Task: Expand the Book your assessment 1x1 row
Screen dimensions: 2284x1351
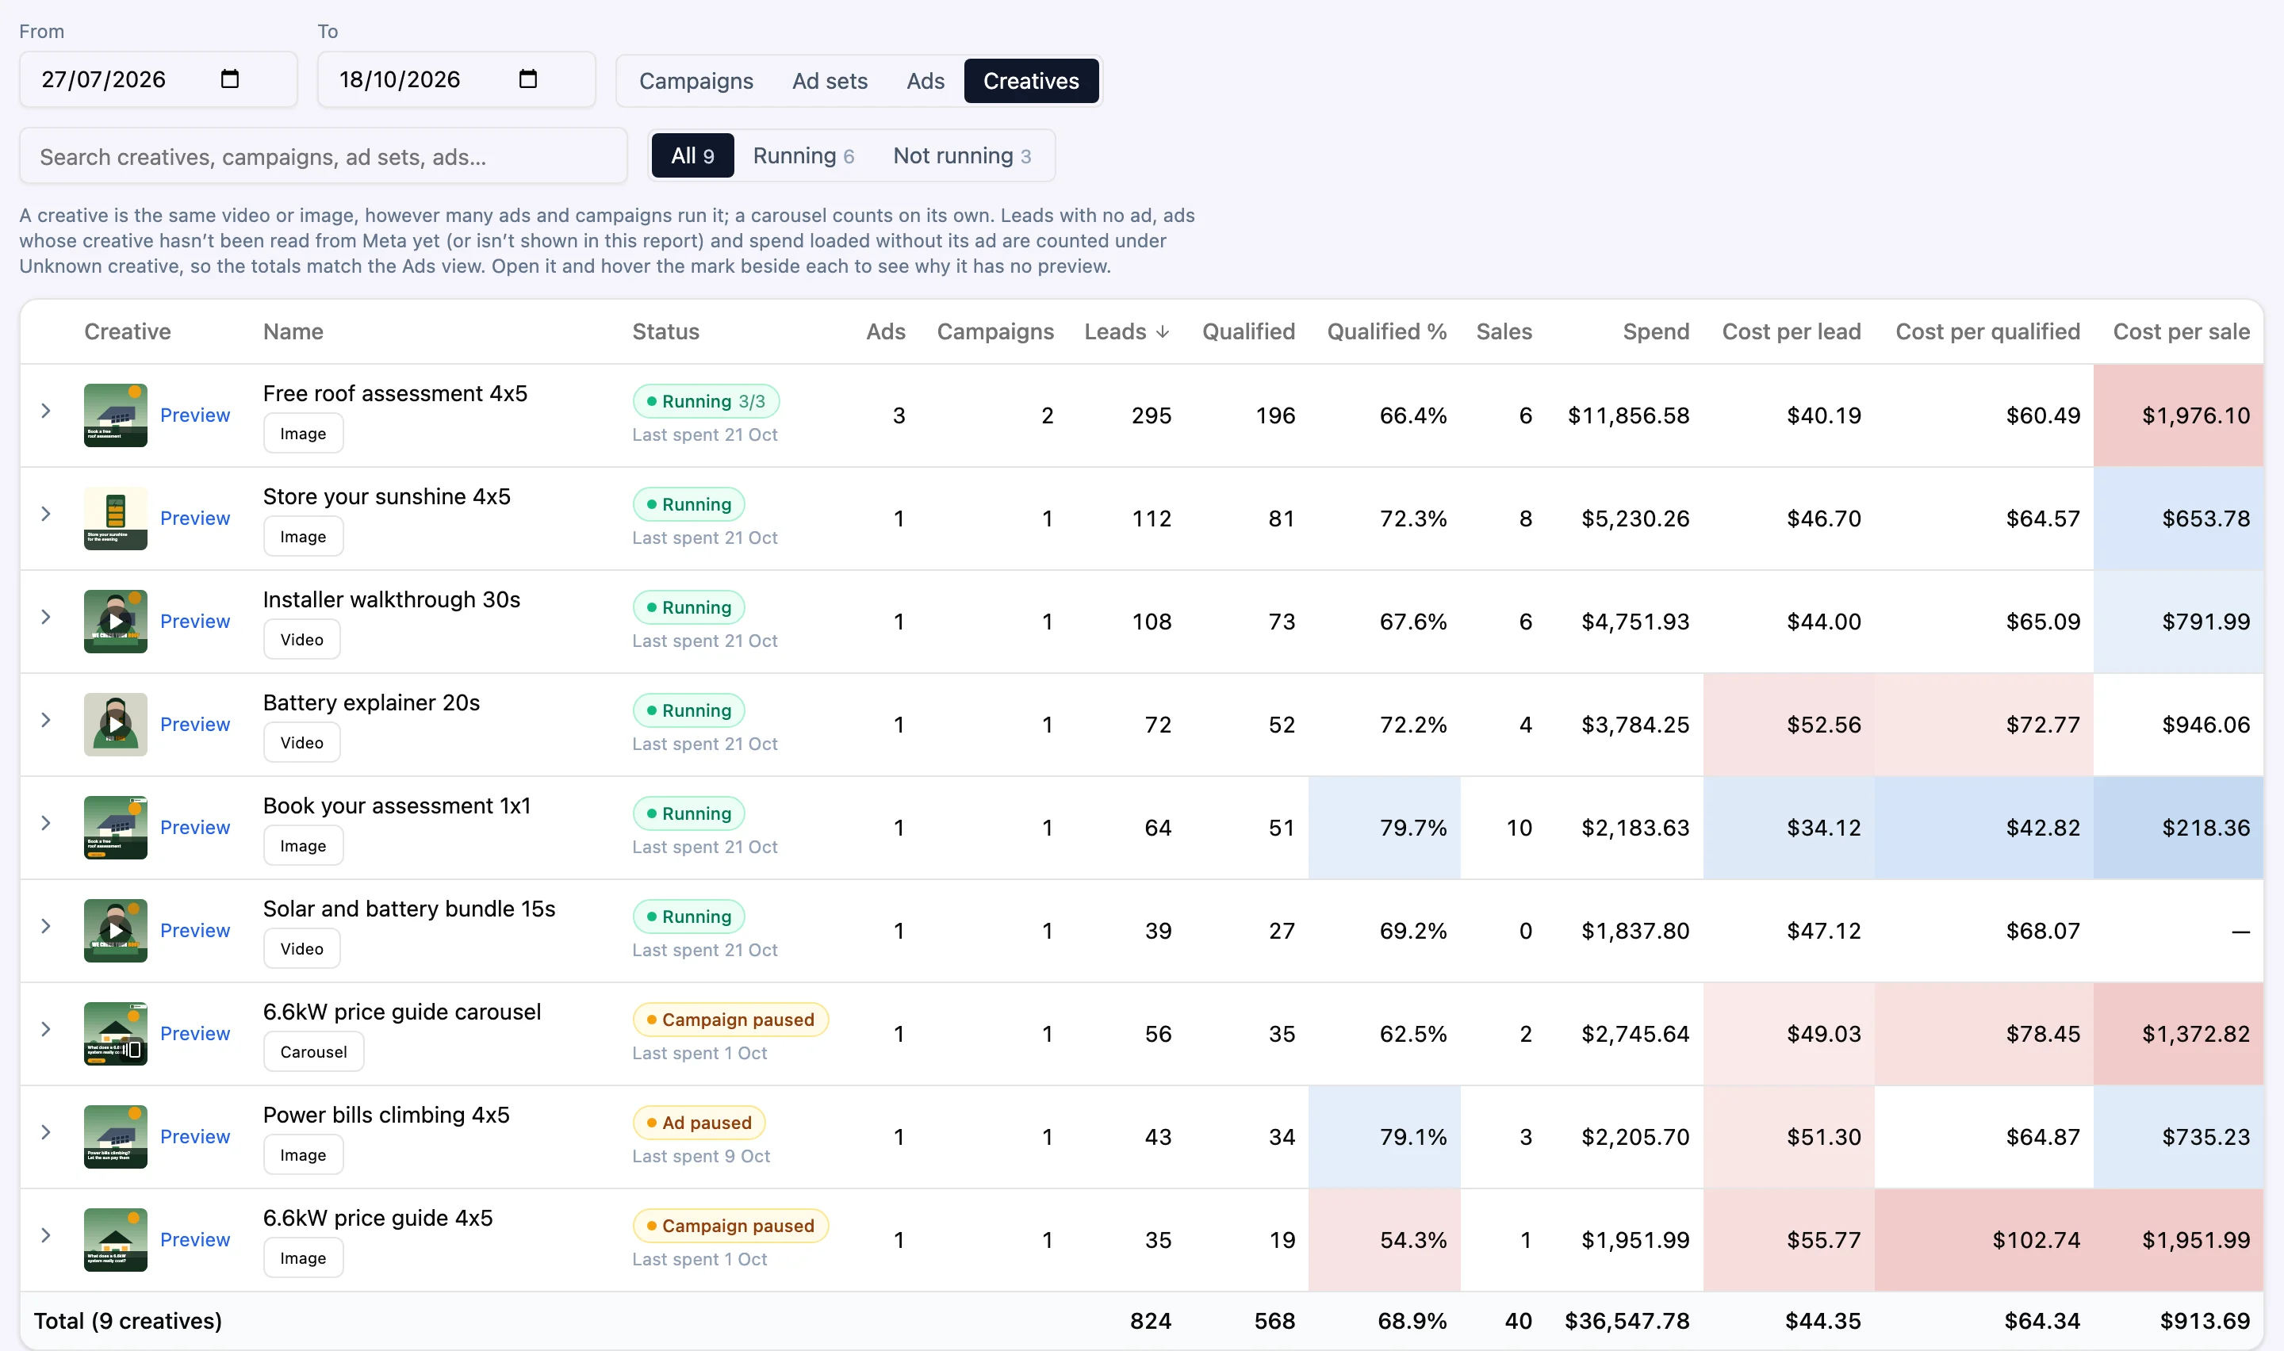Action: pos(45,823)
